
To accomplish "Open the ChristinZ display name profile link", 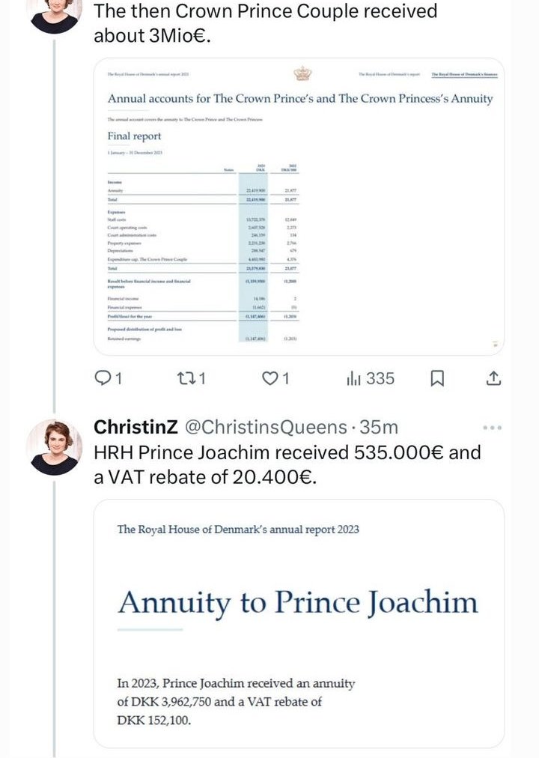I will coord(135,428).
